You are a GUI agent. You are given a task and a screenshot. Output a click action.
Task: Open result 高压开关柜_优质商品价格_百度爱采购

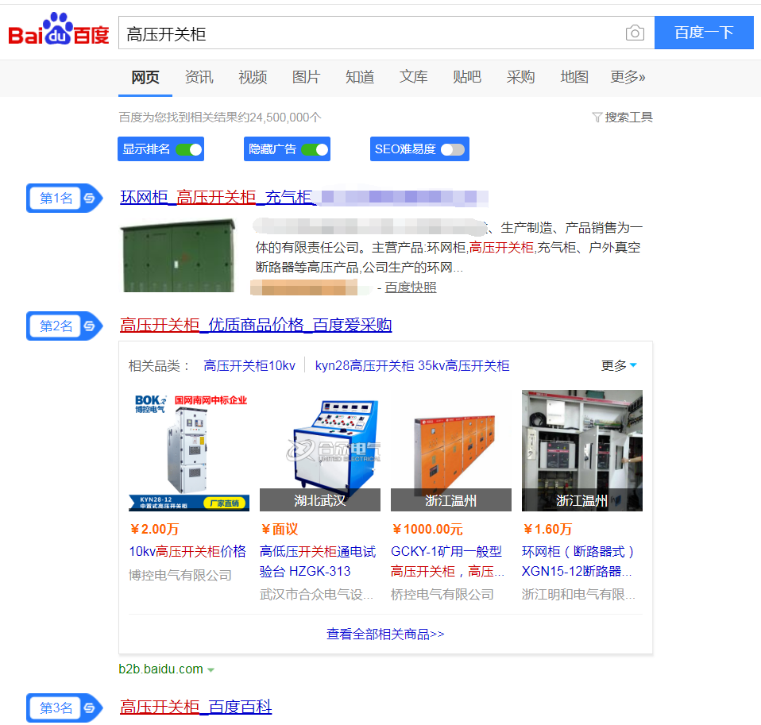point(256,325)
